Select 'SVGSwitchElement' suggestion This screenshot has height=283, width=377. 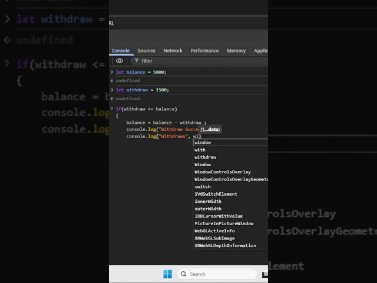(230, 194)
